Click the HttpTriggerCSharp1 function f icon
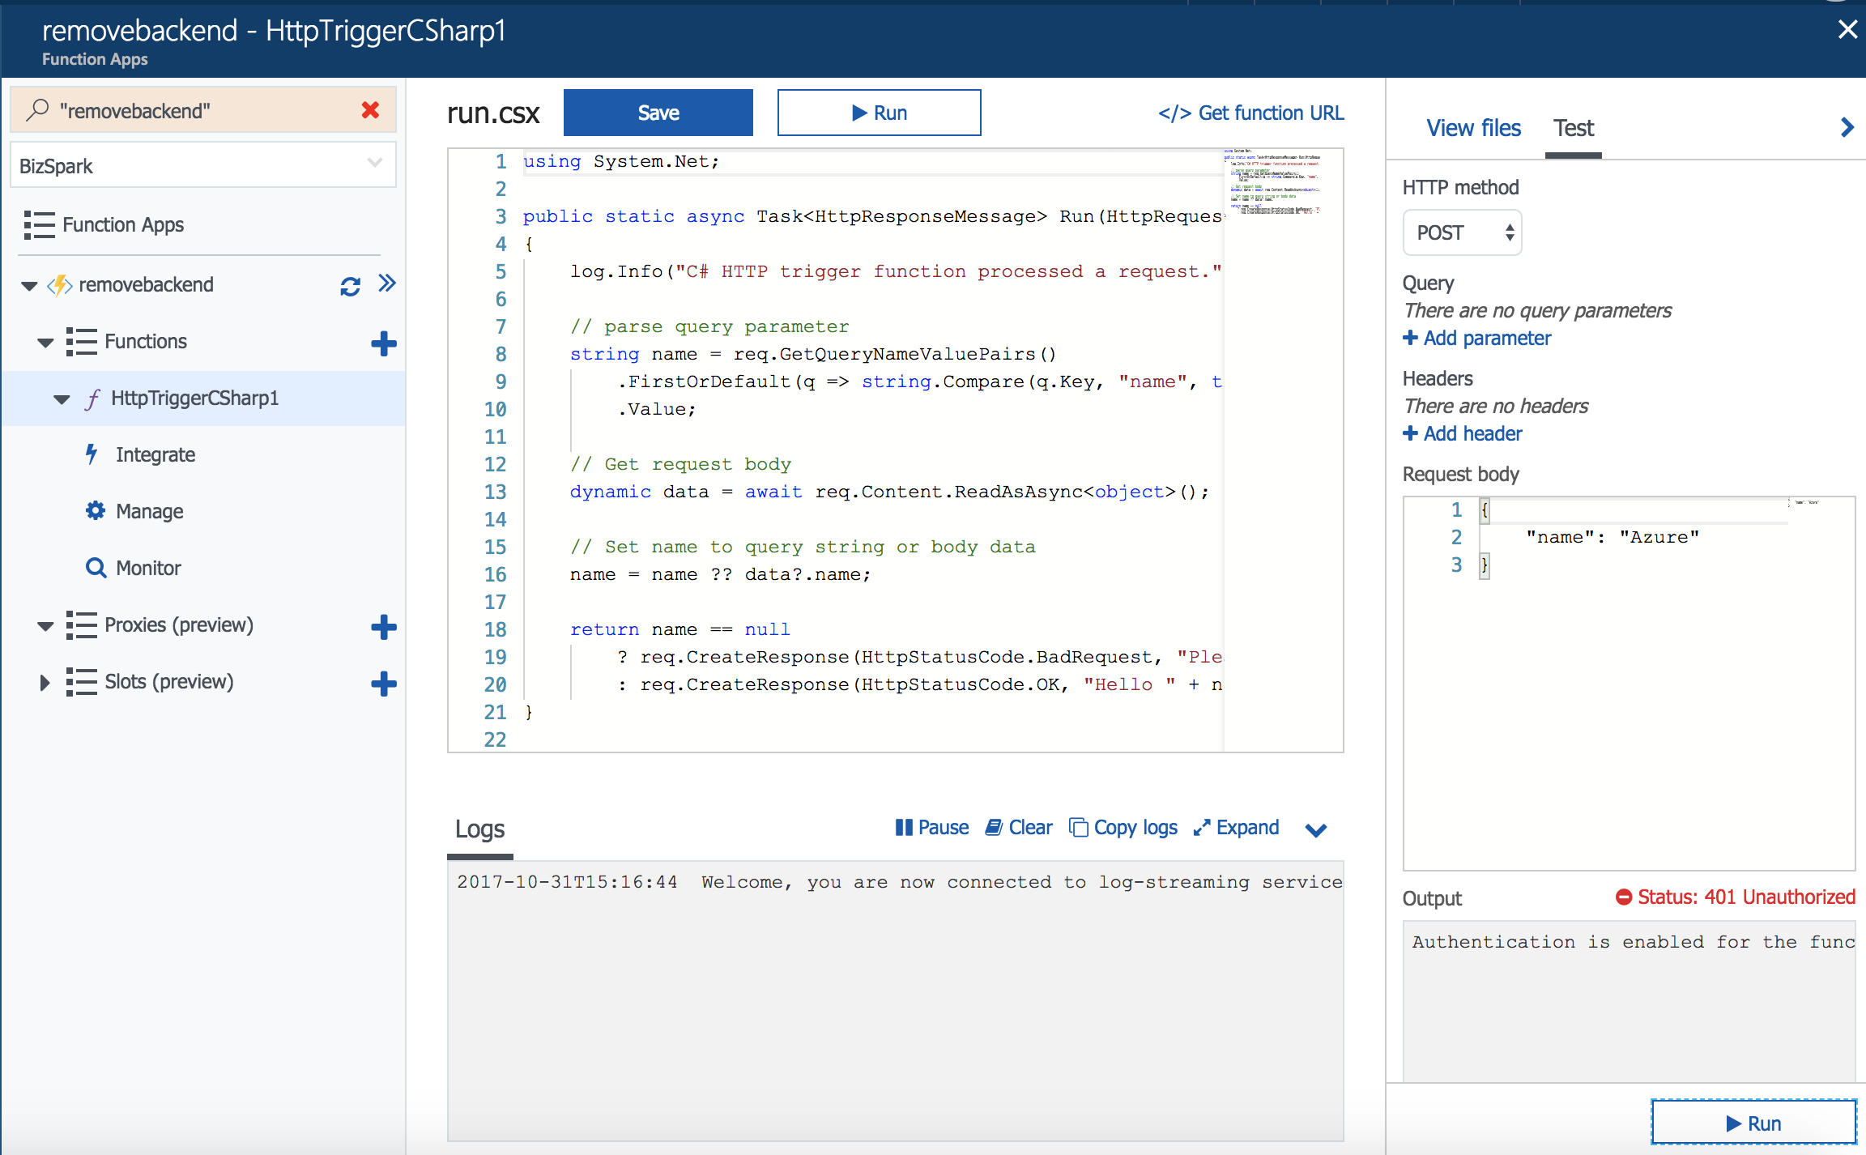 93,398
